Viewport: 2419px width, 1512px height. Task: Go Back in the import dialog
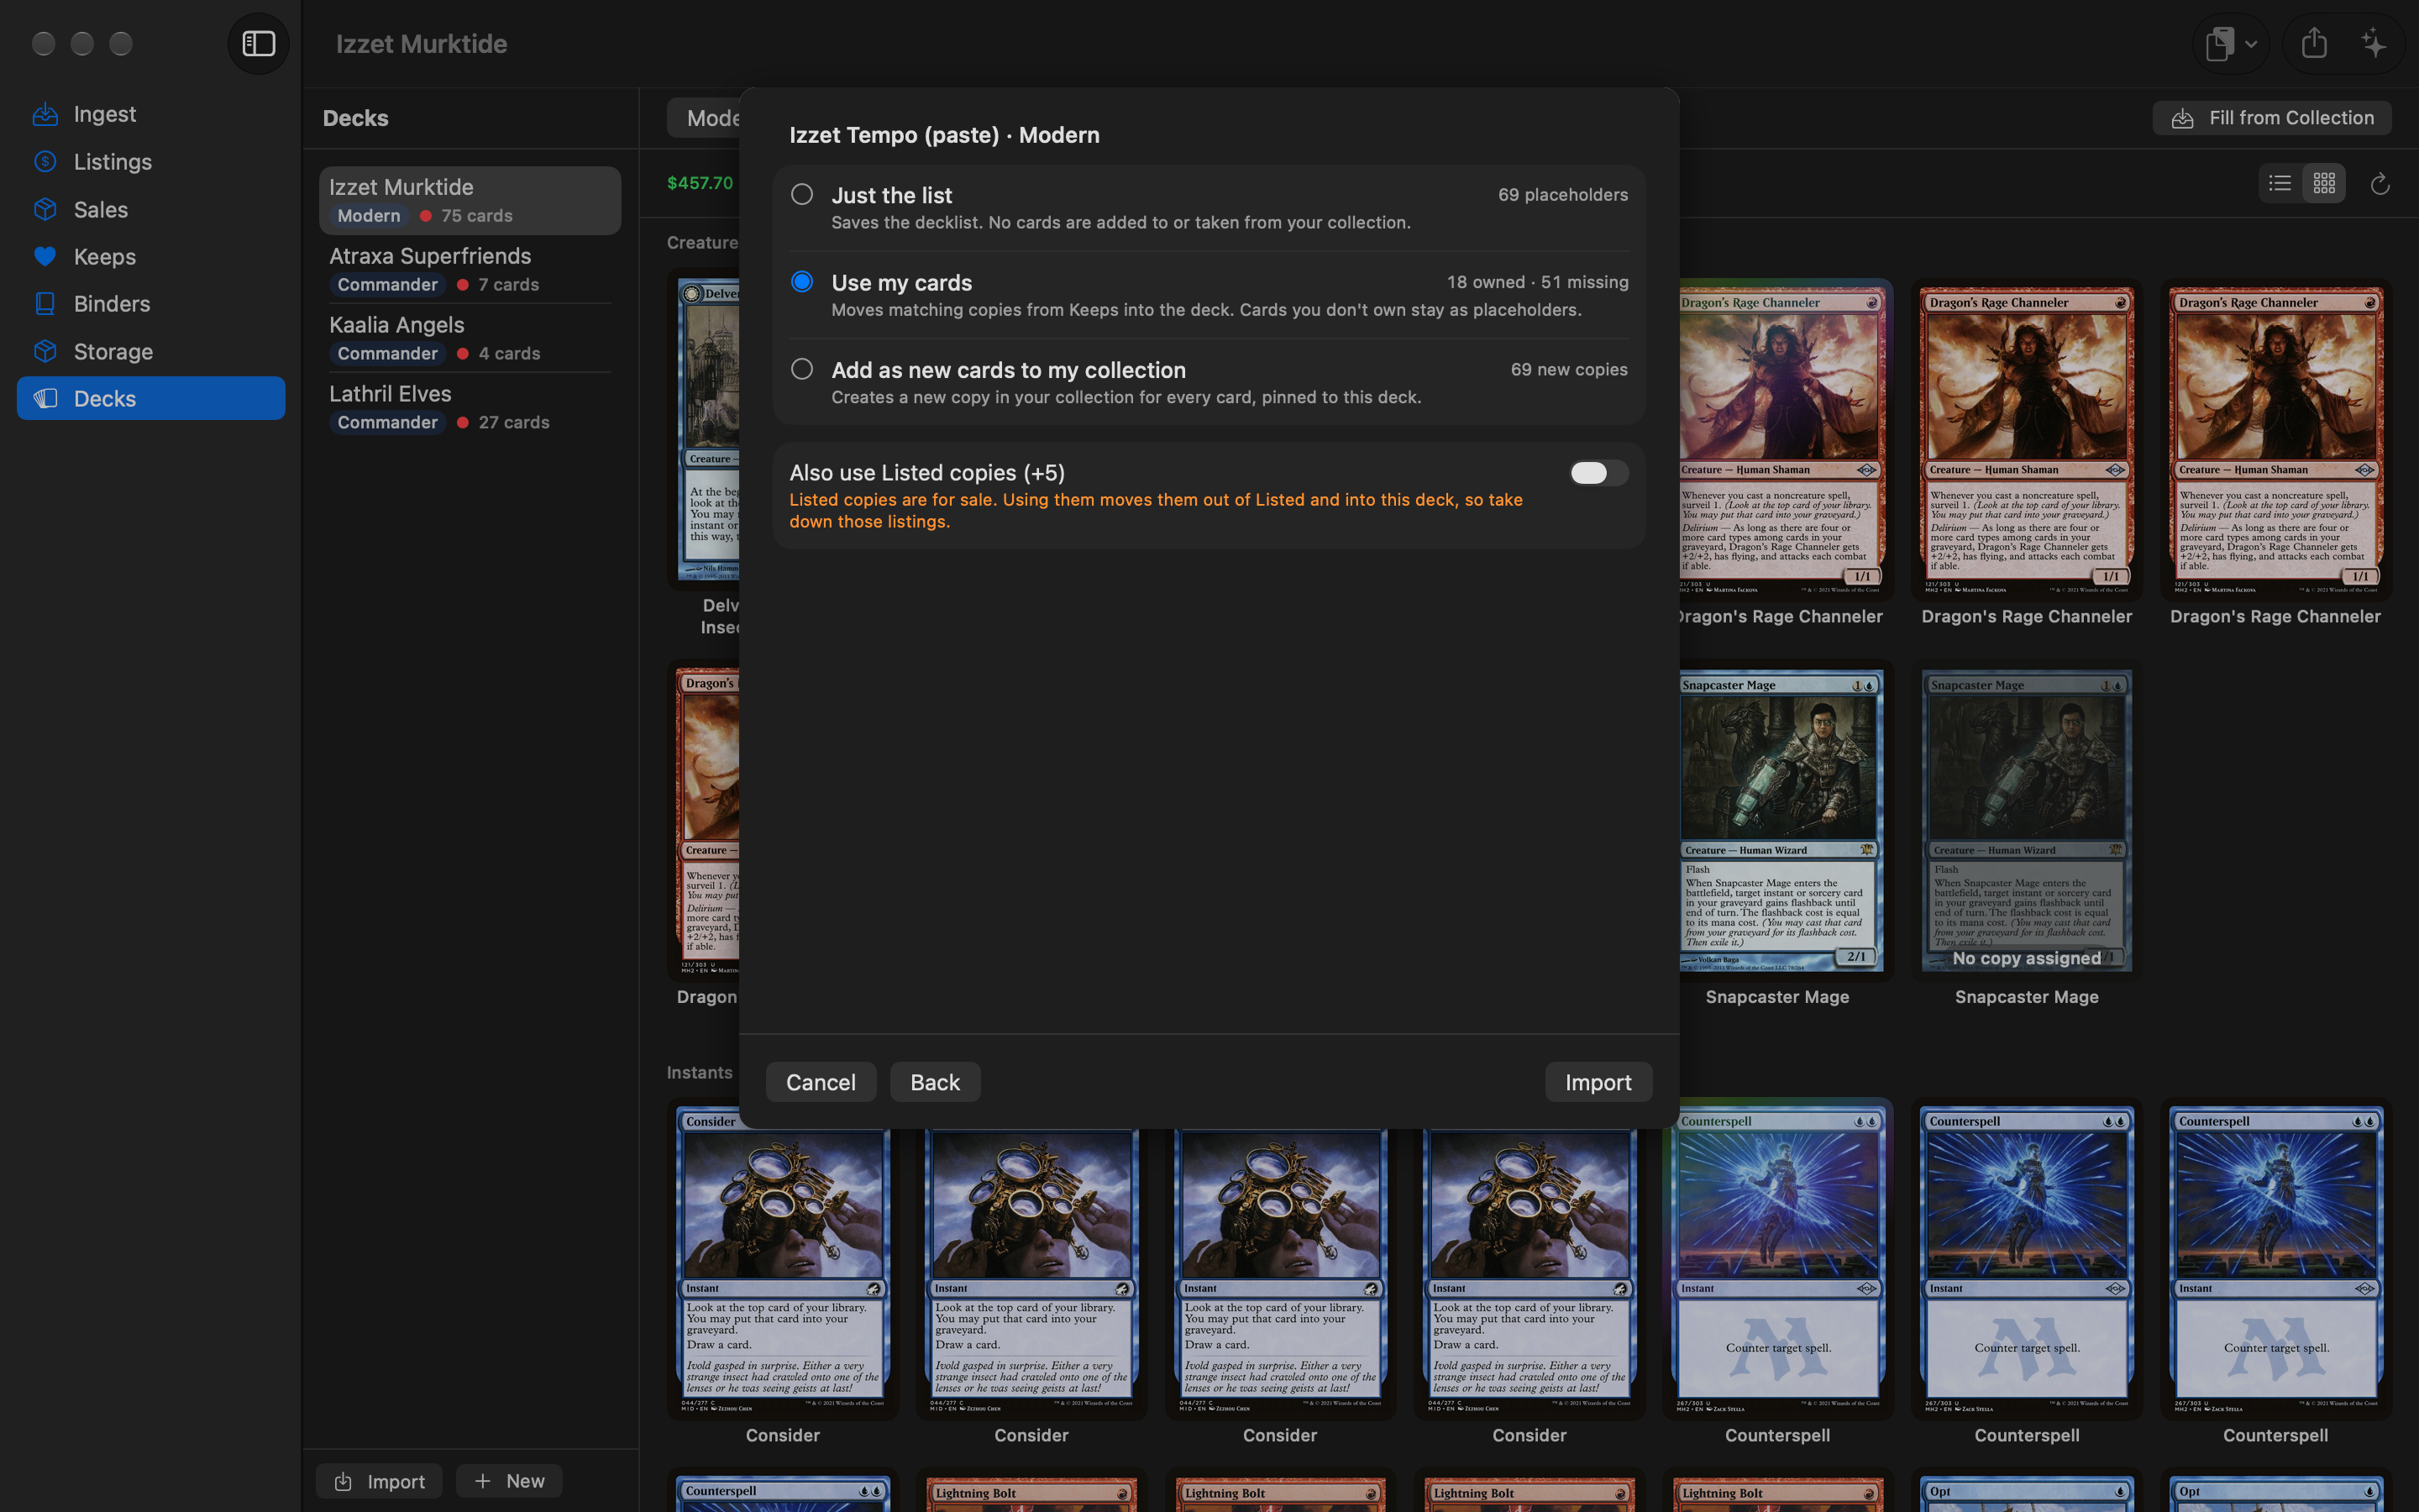[935, 1082]
